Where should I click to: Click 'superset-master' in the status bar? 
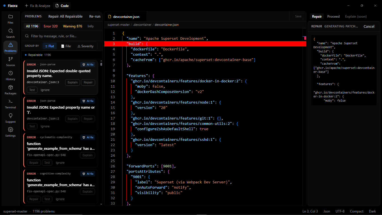point(15,211)
